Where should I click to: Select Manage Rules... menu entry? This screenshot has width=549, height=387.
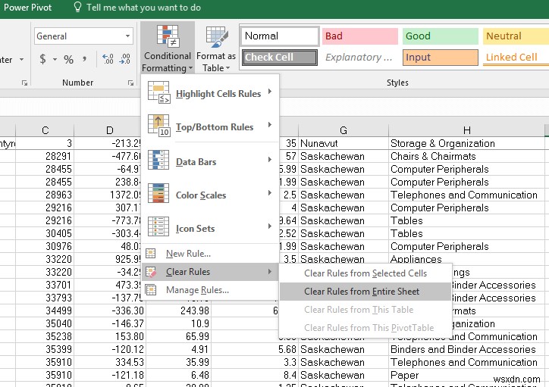210,290
